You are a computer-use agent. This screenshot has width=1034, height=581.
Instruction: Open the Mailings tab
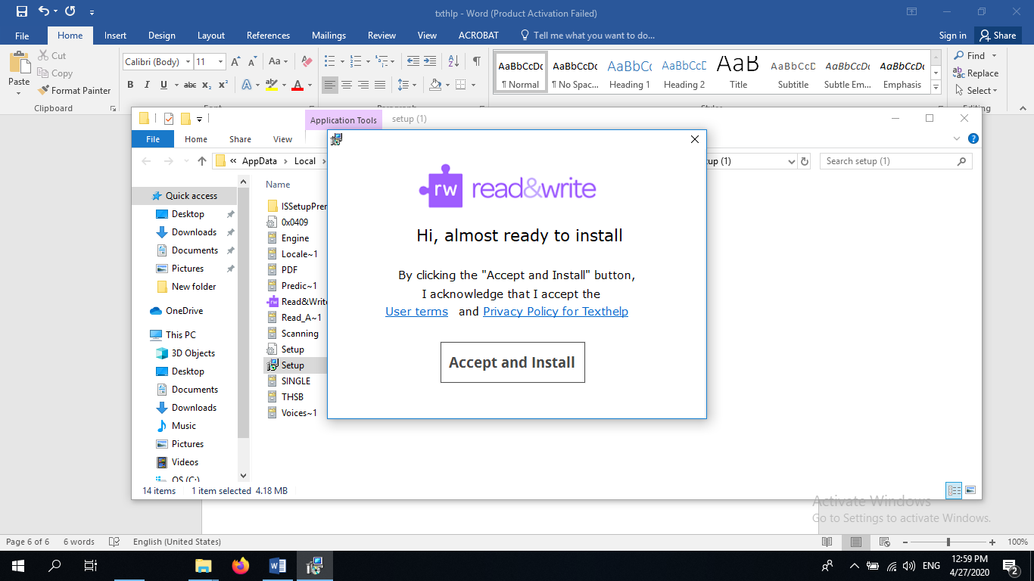(329, 36)
